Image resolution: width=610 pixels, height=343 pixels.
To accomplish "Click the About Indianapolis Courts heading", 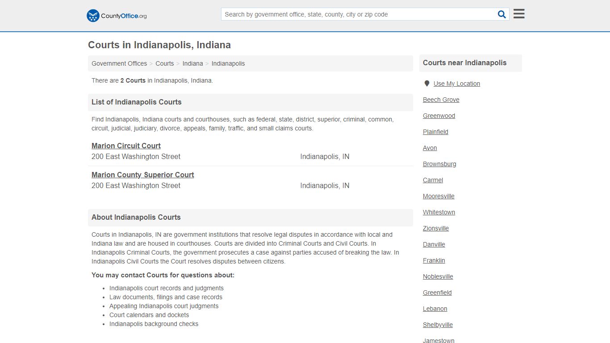I will pos(136,217).
